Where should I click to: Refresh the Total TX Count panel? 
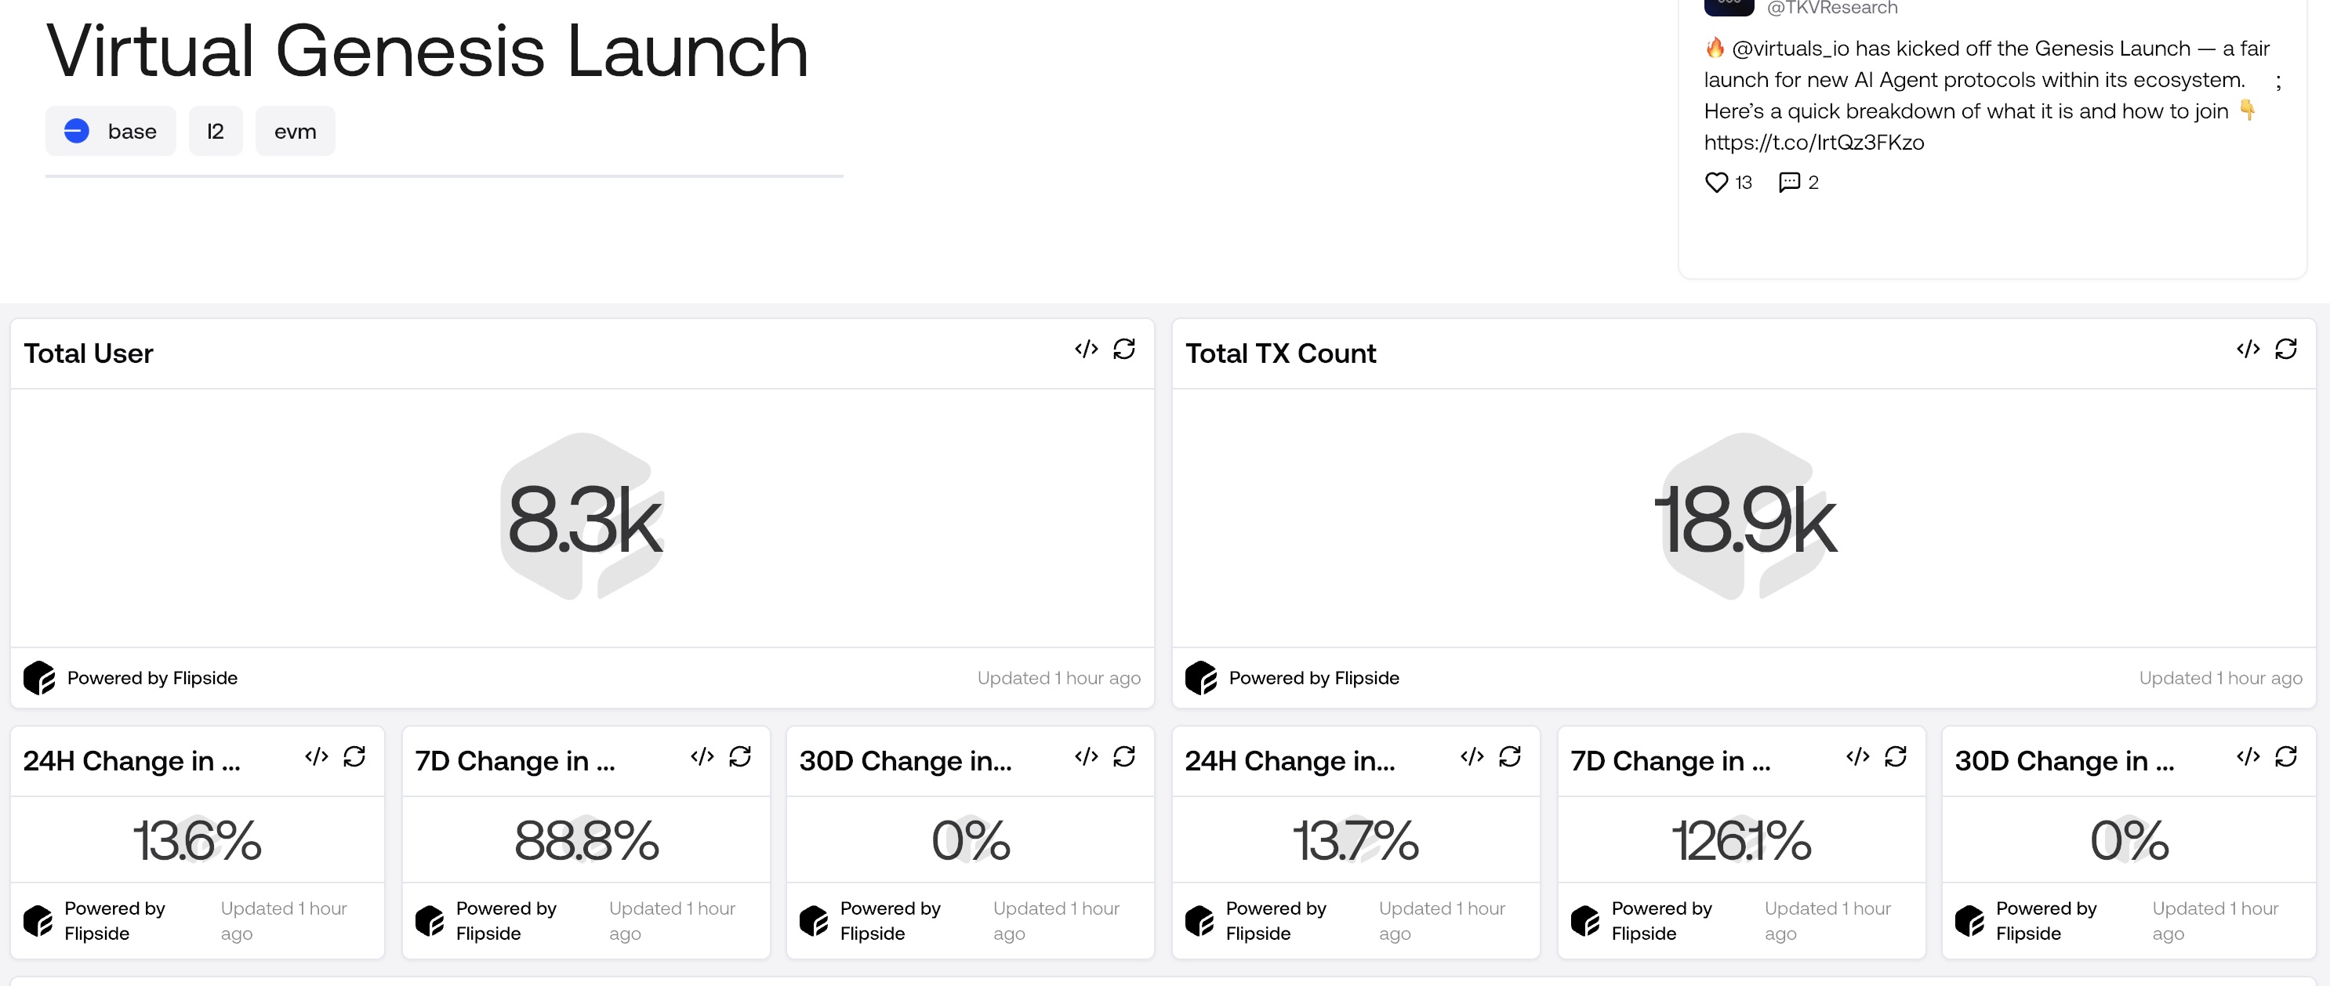tap(2285, 349)
